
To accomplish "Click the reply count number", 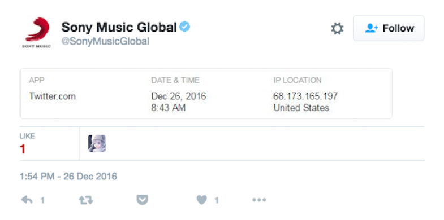I will coord(42,200).
